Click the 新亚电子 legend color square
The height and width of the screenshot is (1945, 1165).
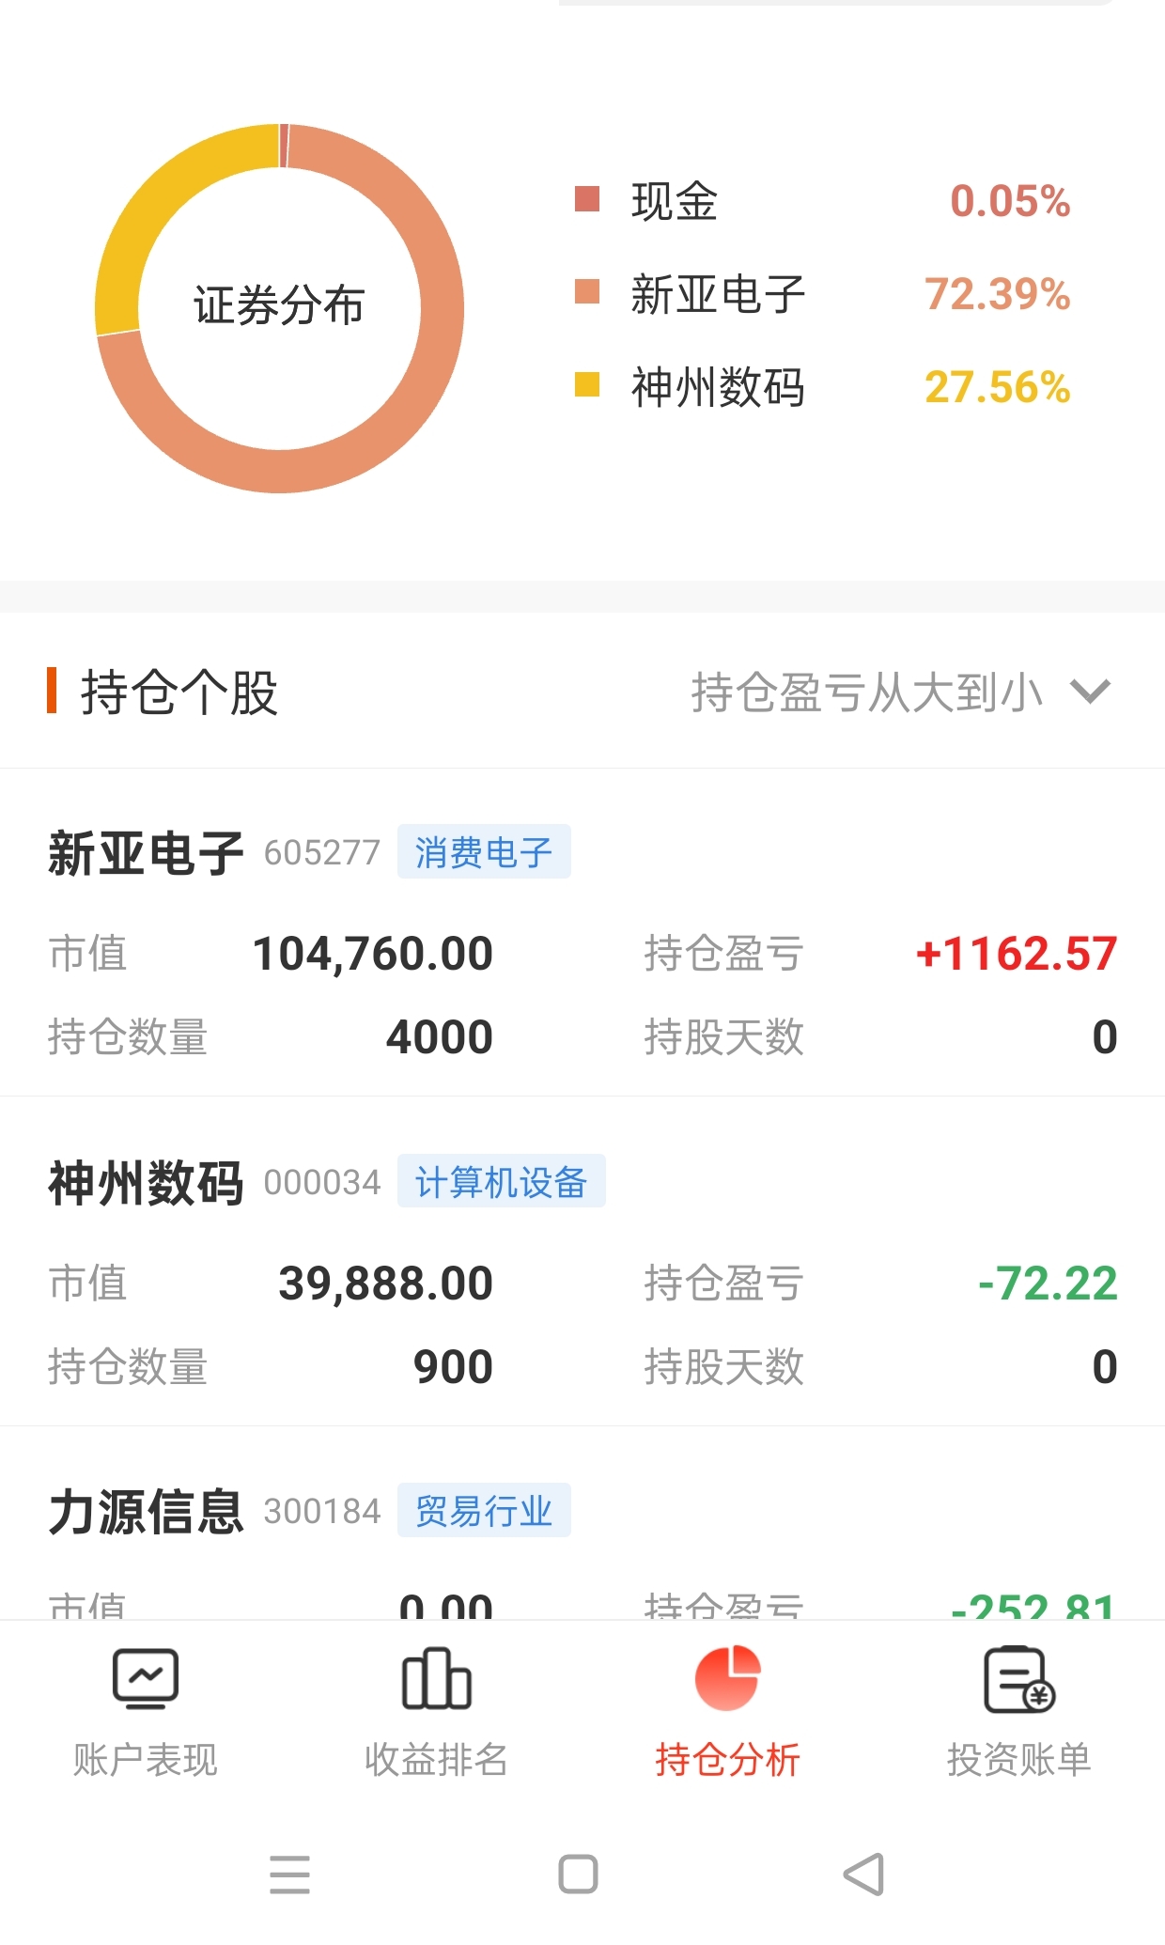point(587,292)
